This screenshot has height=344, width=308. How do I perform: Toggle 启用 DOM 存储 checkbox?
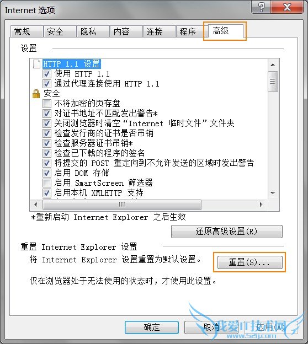tap(47, 173)
